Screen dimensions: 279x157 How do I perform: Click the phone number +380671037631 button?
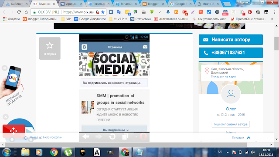pos(231,53)
